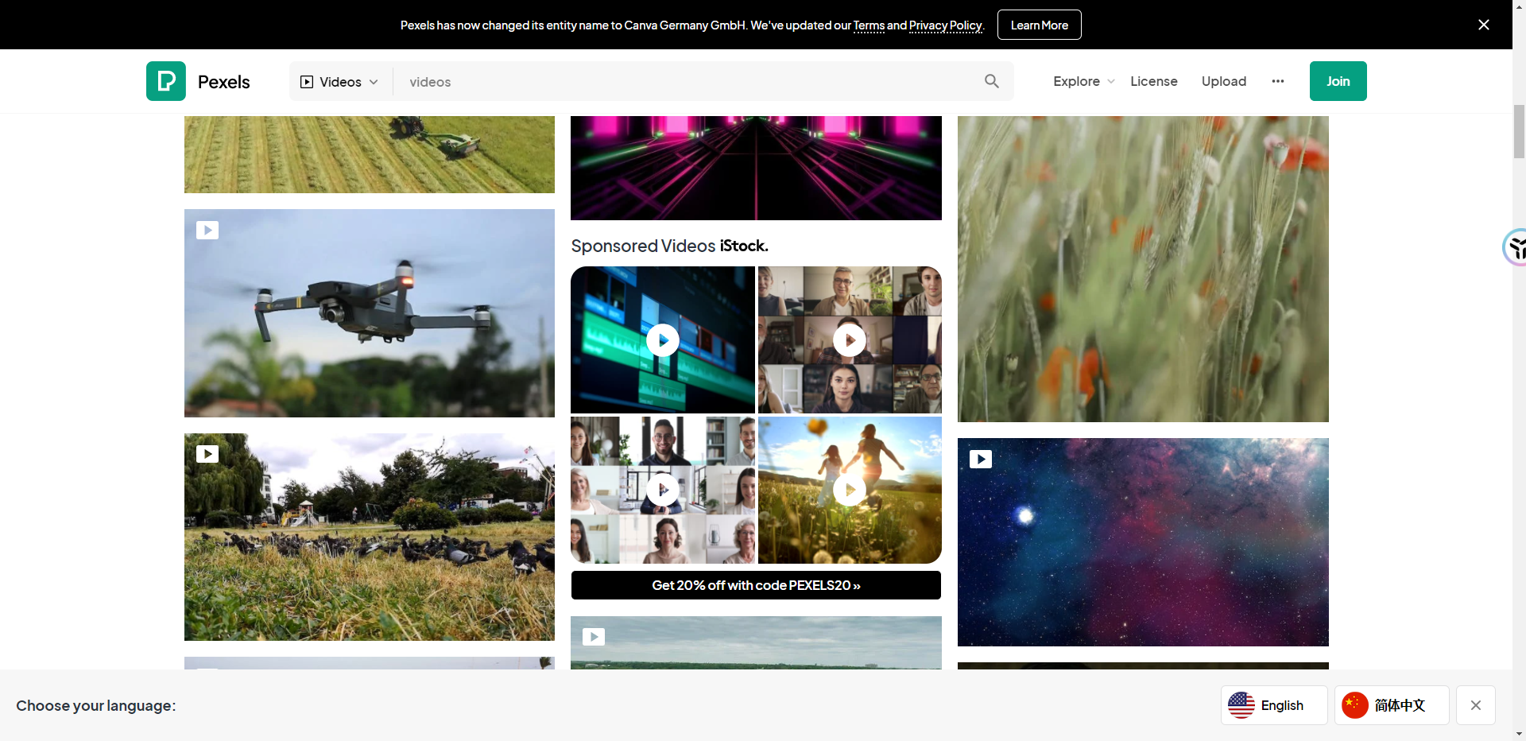Close the top announcement banner
This screenshot has width=1526, height=741.
point(1483,25)
